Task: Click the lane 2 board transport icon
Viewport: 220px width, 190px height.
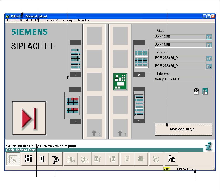Action: 98,159
